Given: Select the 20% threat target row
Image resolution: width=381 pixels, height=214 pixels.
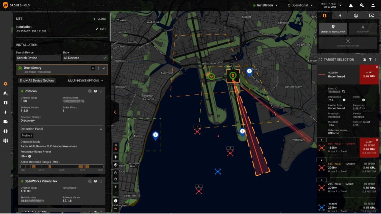Looking at the screenshot, I should tap(348, 188).
